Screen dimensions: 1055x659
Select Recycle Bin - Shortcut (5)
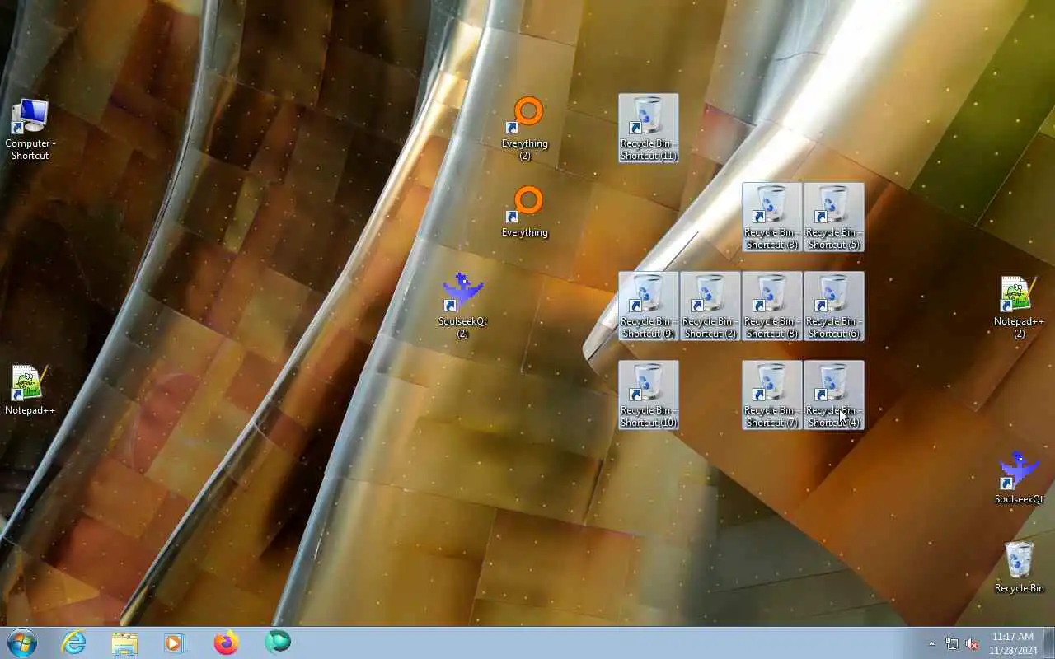pos(834,217)
